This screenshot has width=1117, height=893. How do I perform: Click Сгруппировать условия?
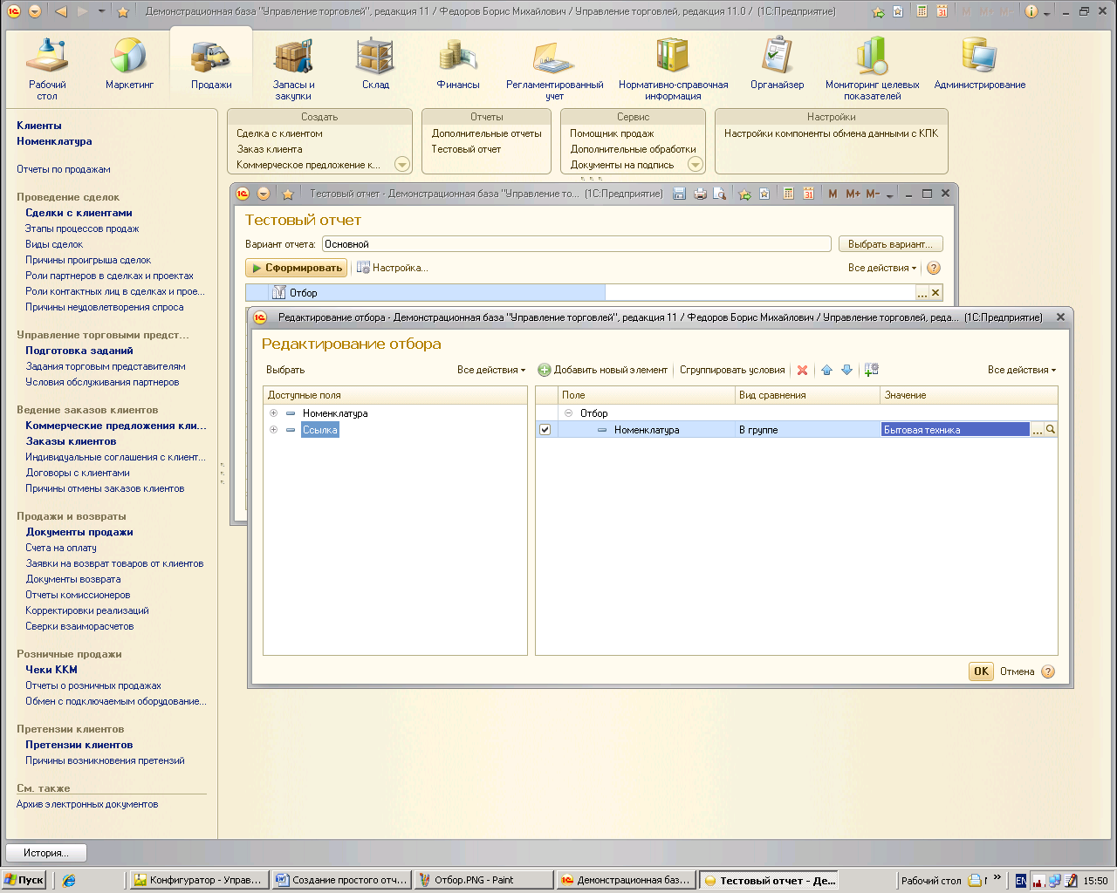[x=732, y=370]
